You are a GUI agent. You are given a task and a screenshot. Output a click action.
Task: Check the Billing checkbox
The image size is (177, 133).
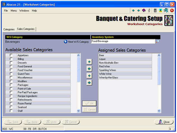11,59
